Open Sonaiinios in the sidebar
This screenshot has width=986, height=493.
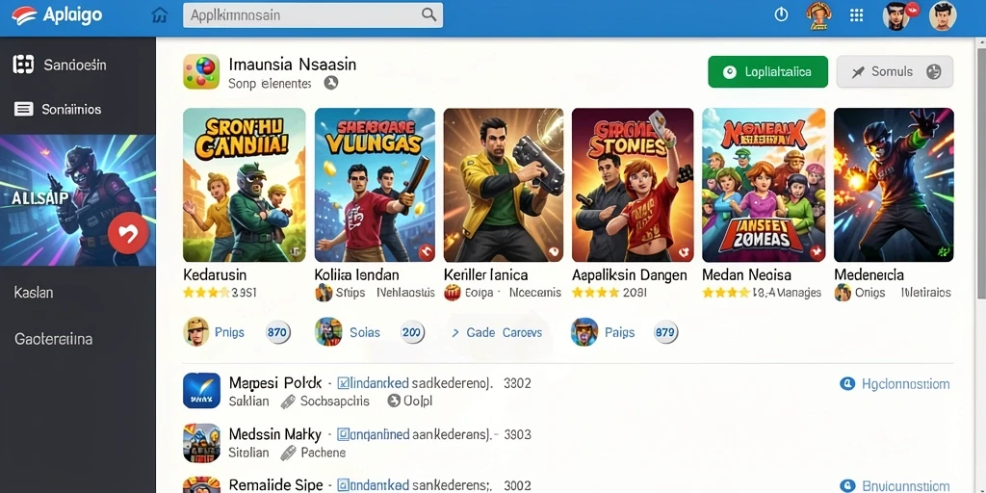57,110
